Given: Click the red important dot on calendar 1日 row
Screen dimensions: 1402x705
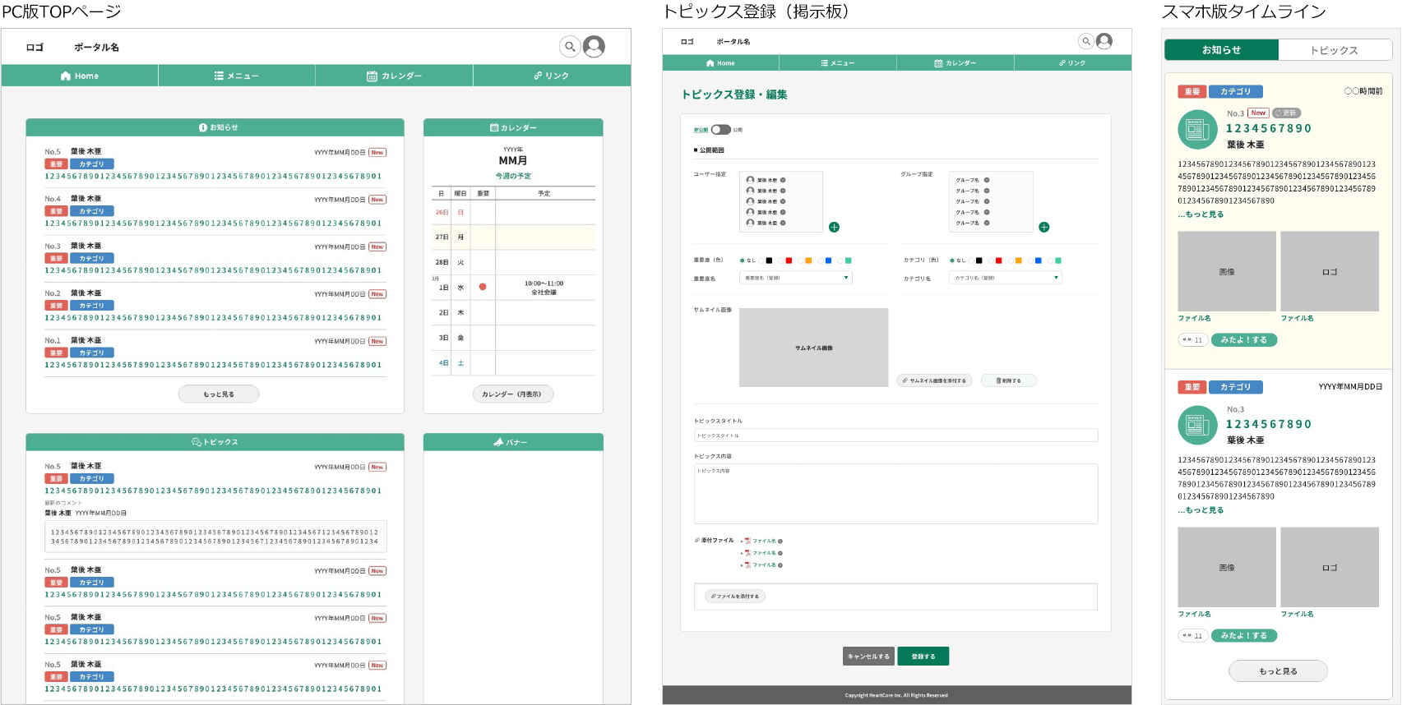Looking at the screenshot, I should tap(483, 287).
